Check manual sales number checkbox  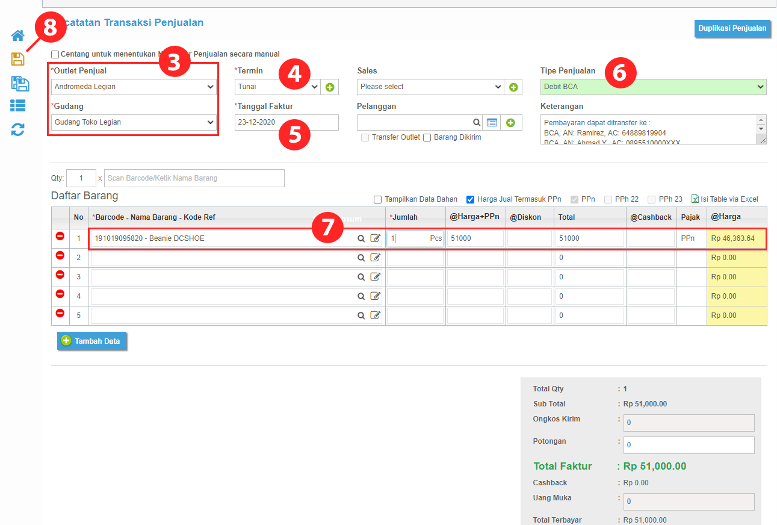(x=55, y=54)
